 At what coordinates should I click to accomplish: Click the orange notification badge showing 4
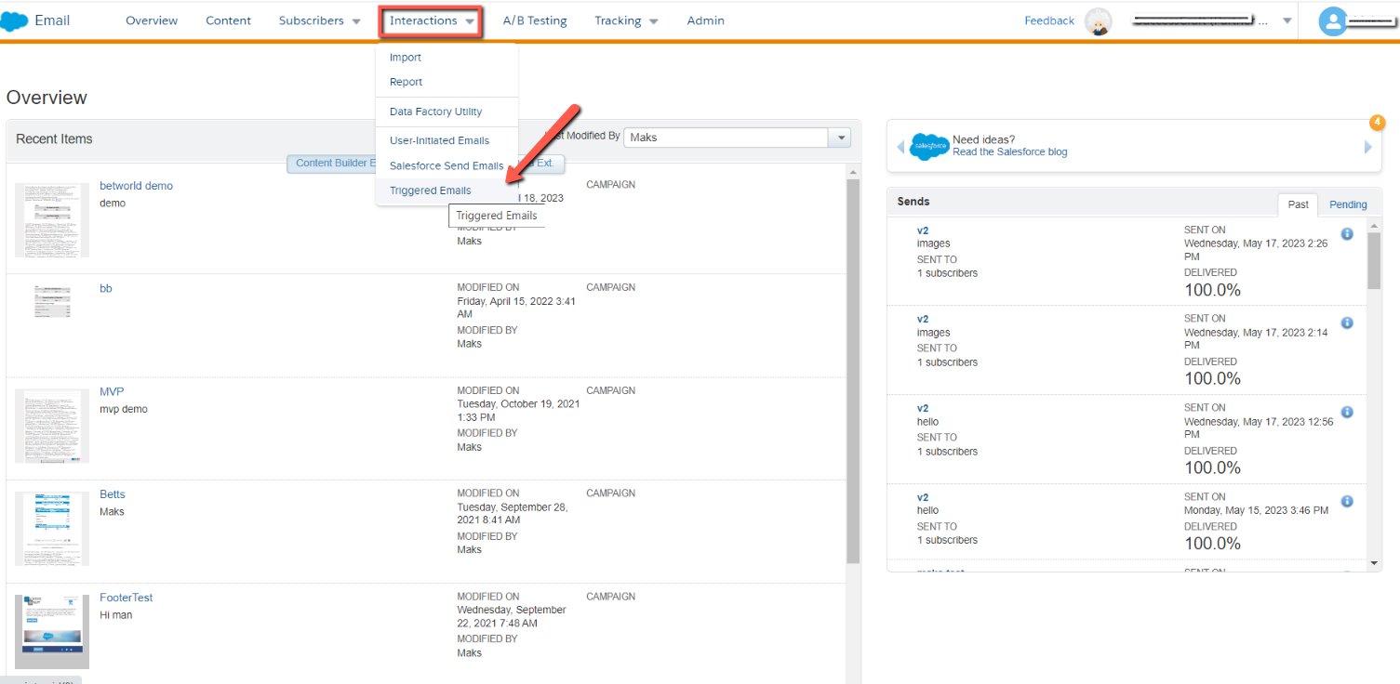point(1378,122)
